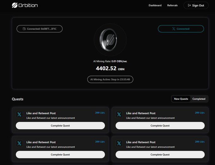The image size is (215, 165).
Task: Click the connected wallet 0x08F7...3F1C button
Action: click(40, 29)
